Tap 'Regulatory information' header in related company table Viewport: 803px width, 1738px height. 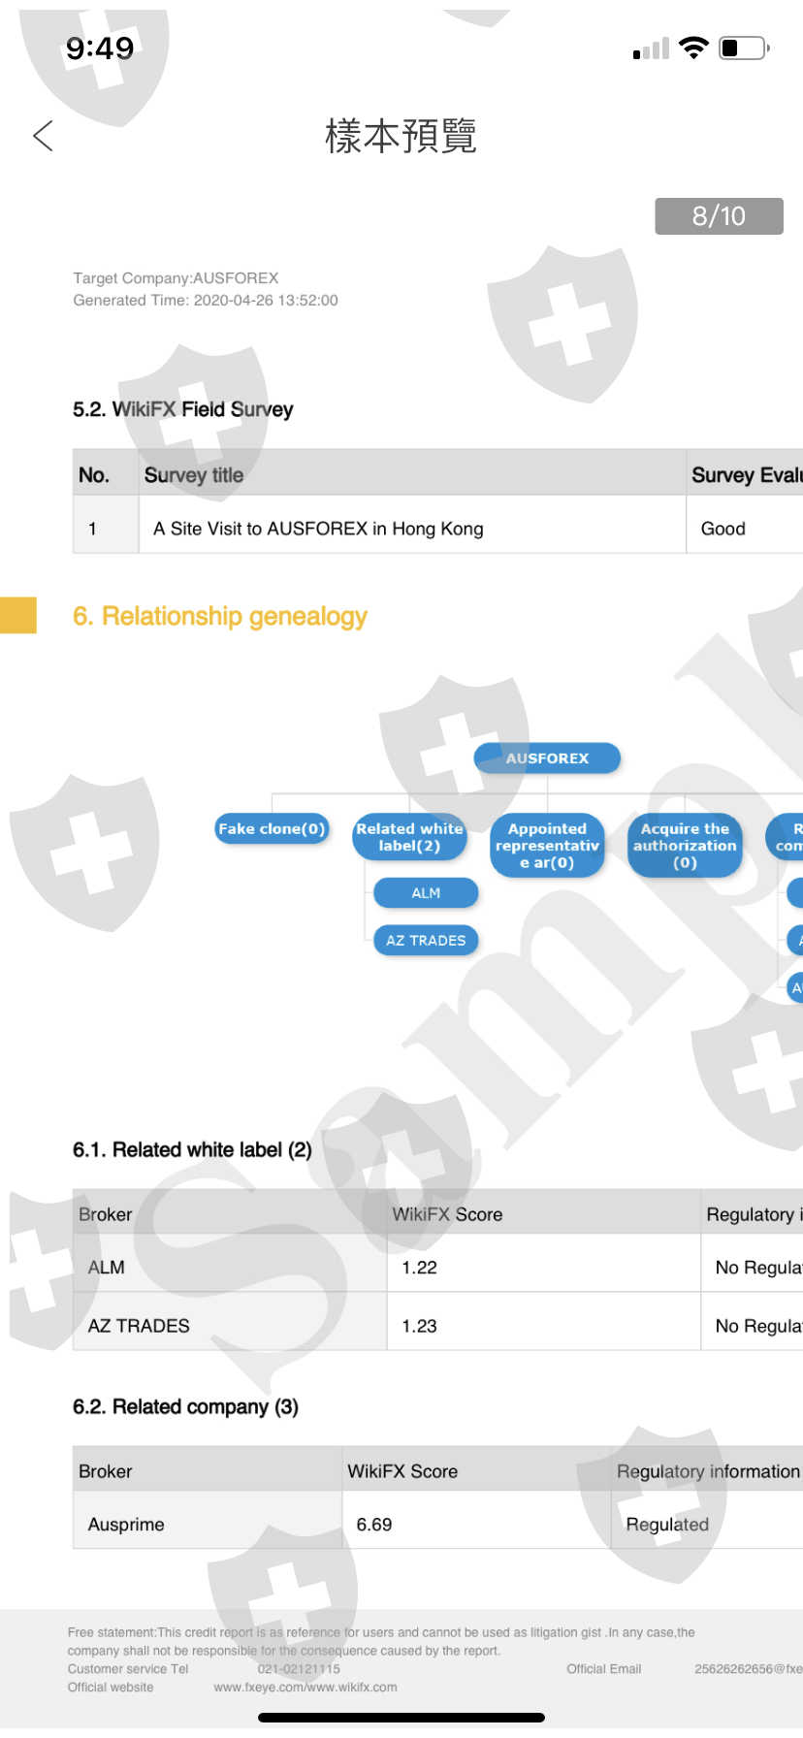point(708,1471)
